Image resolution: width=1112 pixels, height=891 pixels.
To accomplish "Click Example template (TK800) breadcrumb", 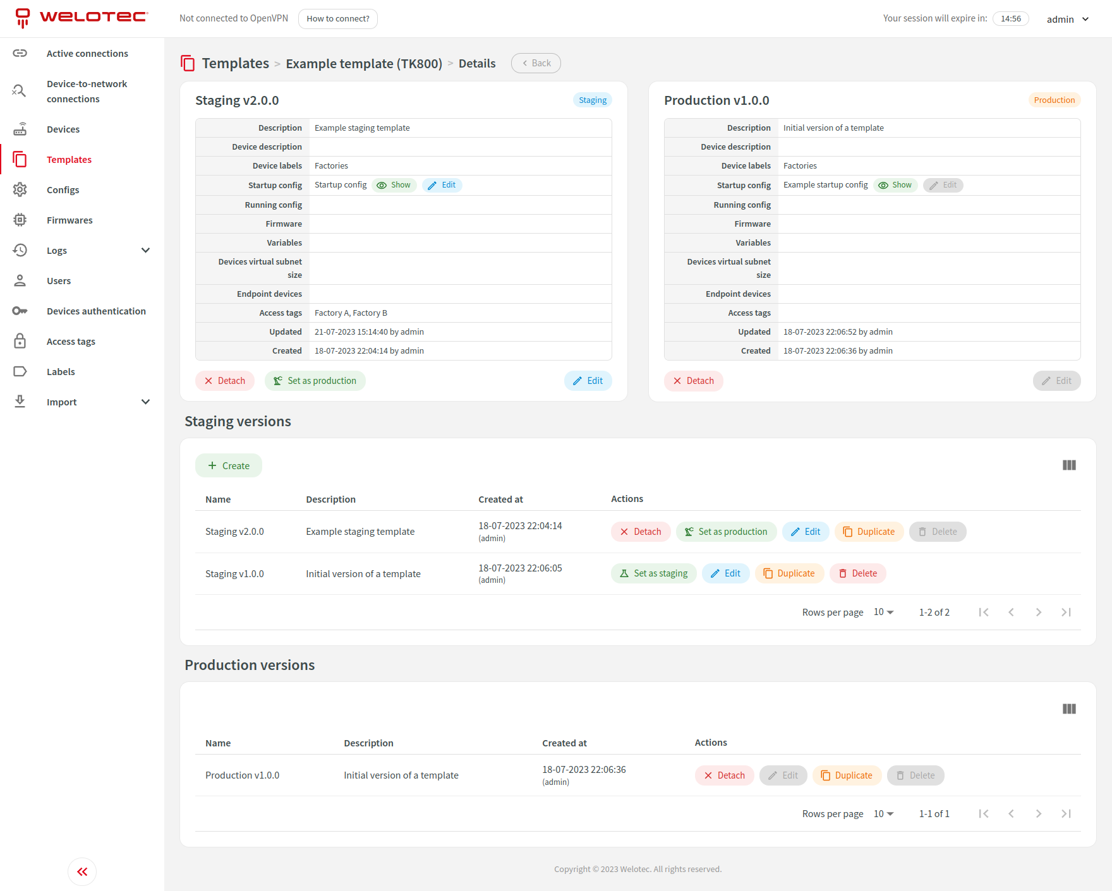I will pyautogui.click(x=364, y=64).
